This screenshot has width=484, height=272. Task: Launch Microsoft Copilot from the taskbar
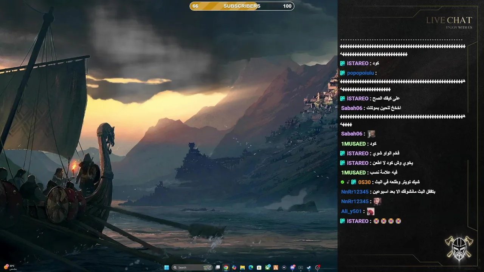(x=234, y=267)
